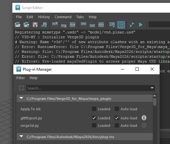Screen dimensions: 170x144
Task: Clear Input toolbar icon
Action: tap(64, 25)
